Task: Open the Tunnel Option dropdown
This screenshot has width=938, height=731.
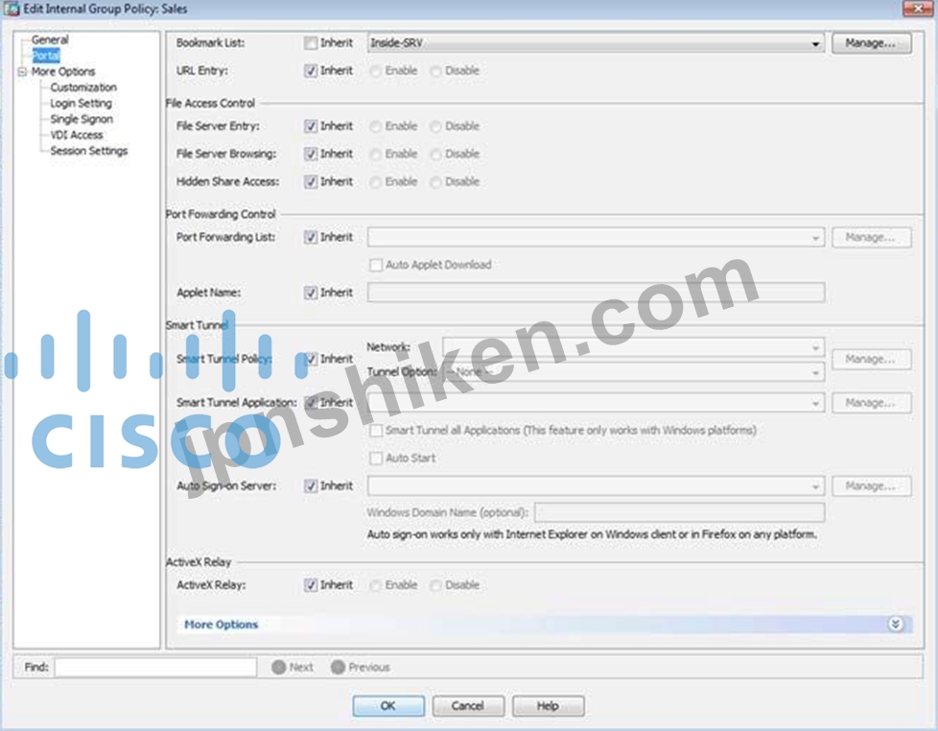Action: point(634,372)
